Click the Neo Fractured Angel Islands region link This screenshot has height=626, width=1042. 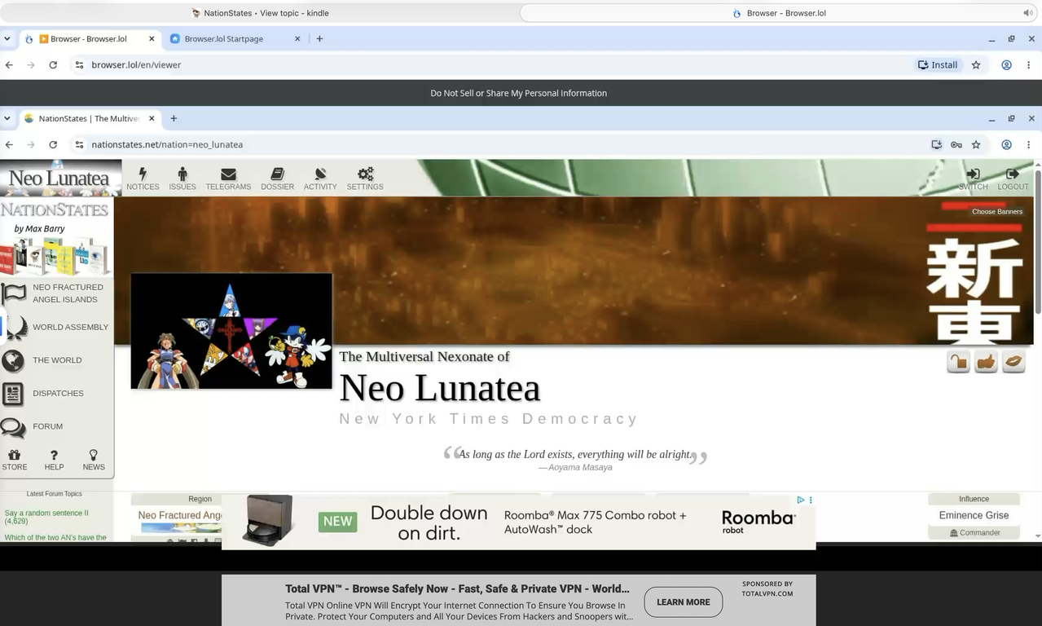pos(180,515)
